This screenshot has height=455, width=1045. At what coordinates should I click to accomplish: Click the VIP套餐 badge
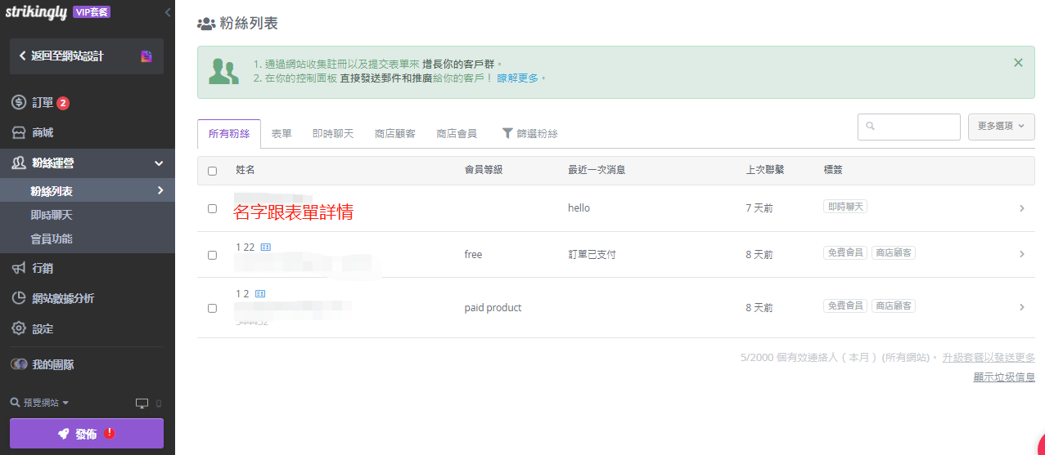[x=92, y=11]
